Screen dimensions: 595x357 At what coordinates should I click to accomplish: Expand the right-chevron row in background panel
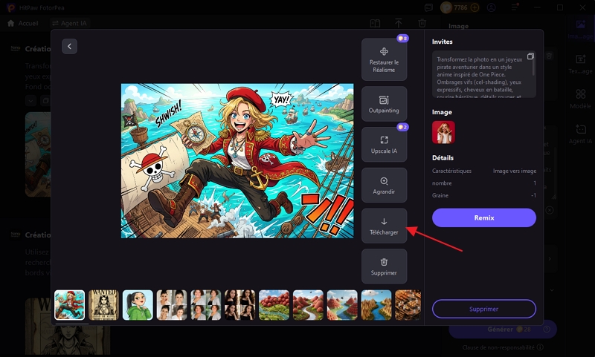[x=550, y=259]
